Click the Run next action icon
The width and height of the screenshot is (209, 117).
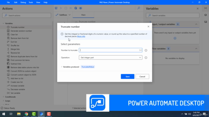71,8
